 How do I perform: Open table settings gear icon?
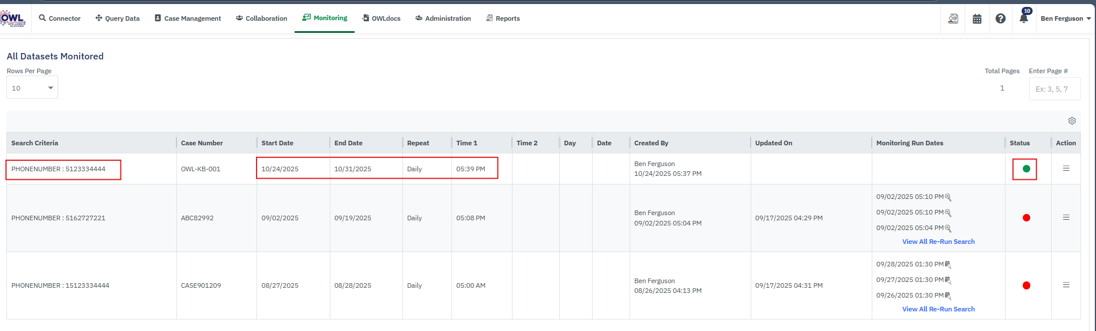[x=1072, y=121]
